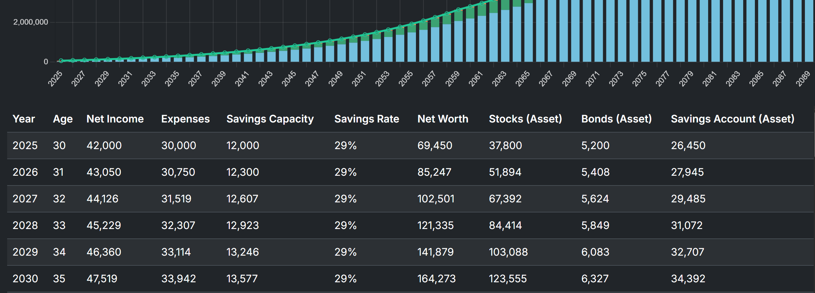Click the 2025 row's year cell
The height and width of the screenshot is (293, 815).
pos(25,146)
